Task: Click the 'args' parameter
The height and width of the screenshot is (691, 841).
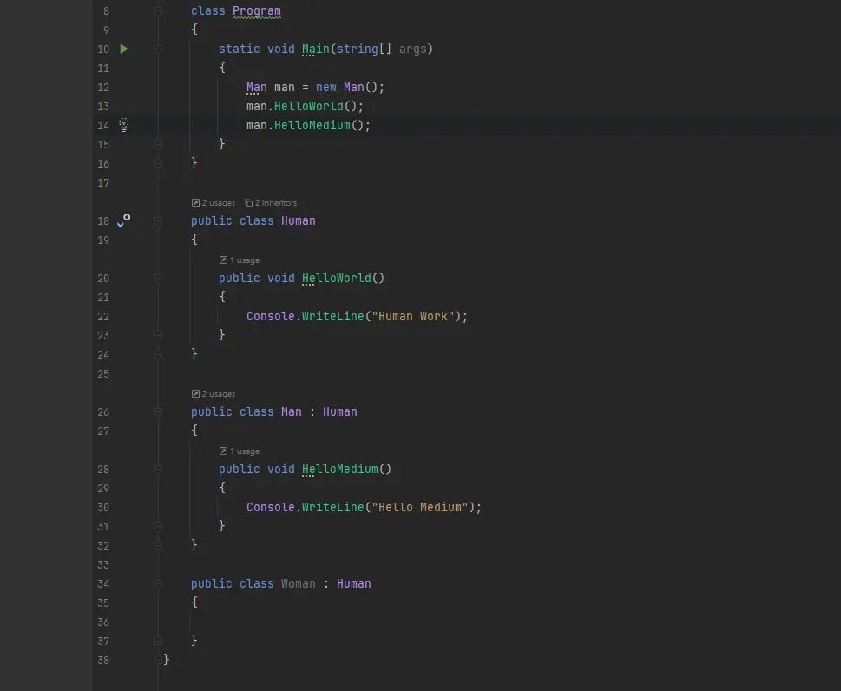Action: (412, 49)
